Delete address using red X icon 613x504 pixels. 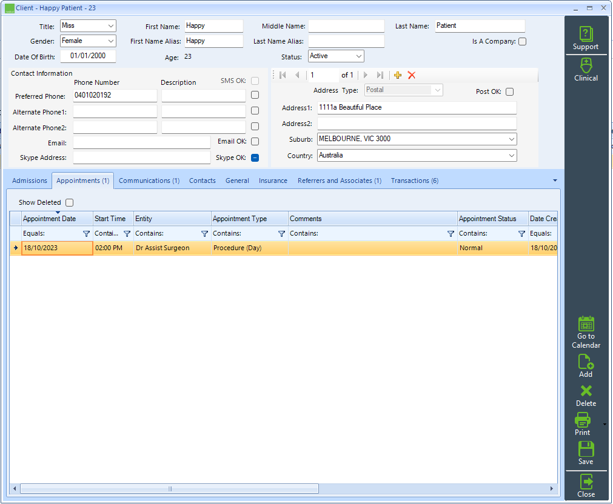pos(412,75)
